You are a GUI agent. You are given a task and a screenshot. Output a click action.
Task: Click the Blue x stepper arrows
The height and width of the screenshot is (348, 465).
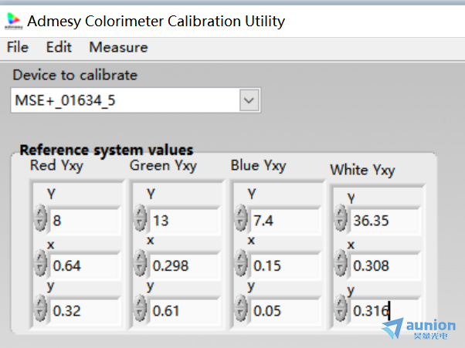click(x=241, y=263)
